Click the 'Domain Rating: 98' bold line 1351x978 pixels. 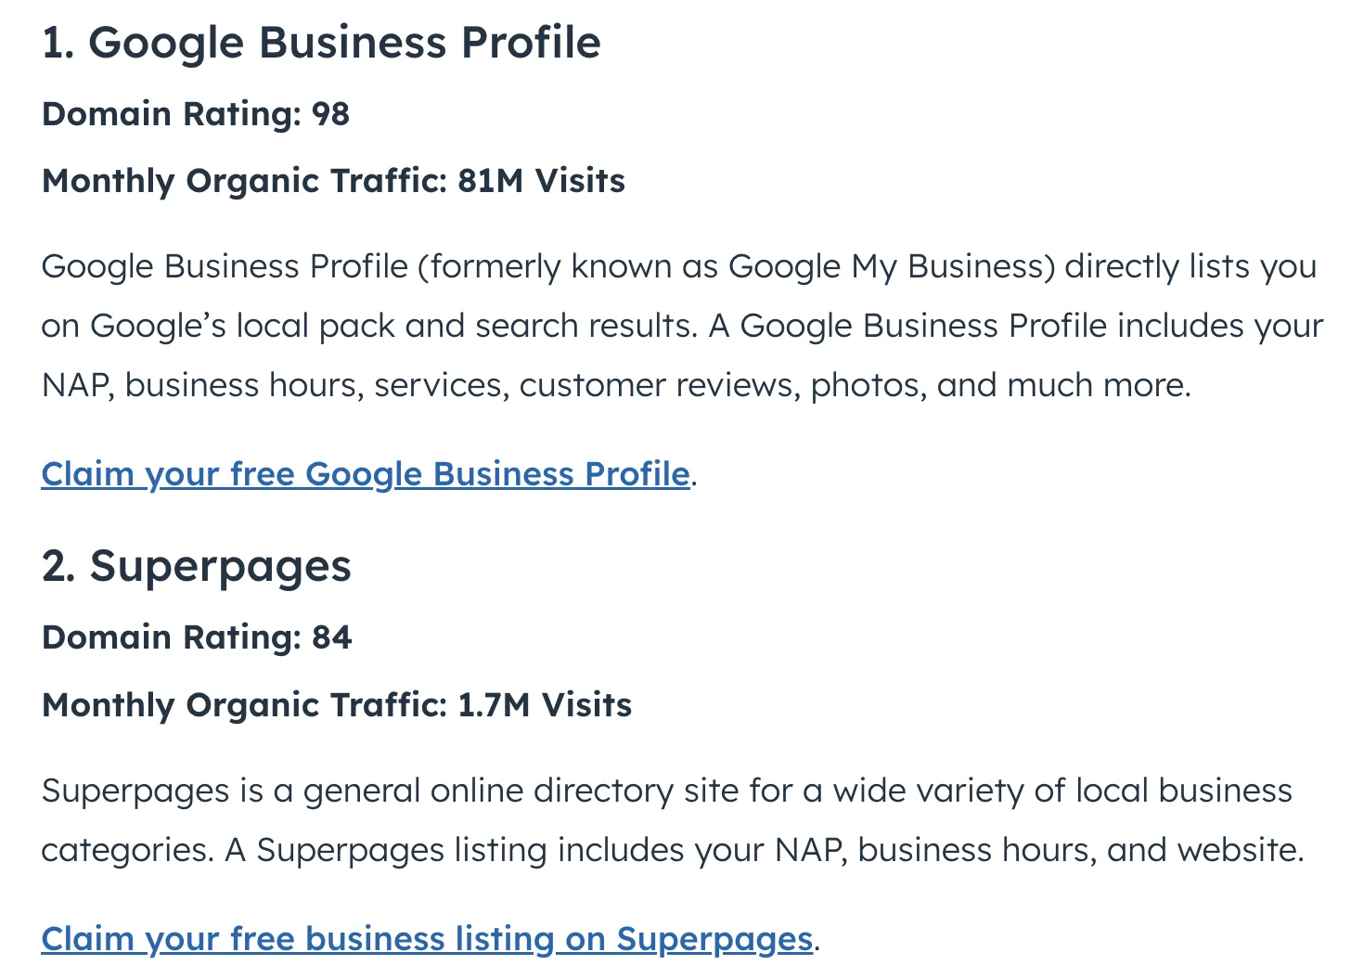pos(196,114)
